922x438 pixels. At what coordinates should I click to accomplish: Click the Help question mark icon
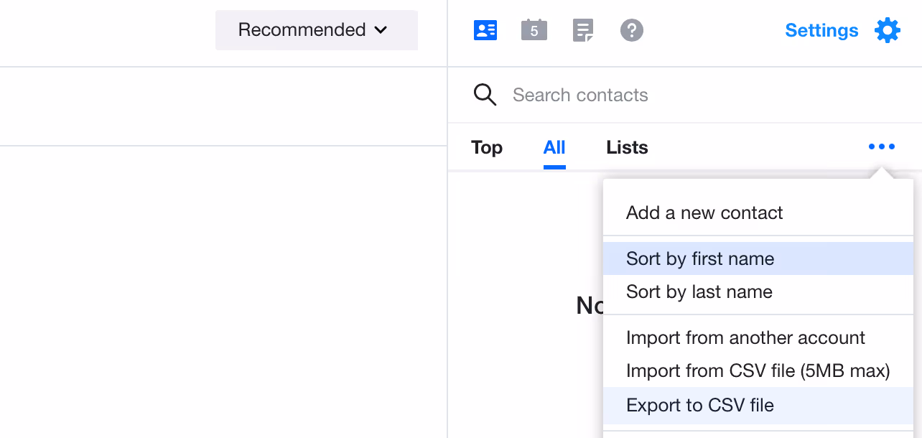tap(632, 30)
